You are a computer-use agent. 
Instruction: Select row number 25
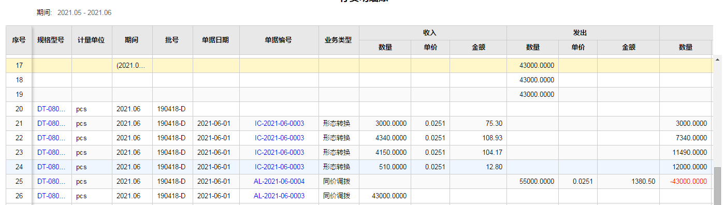[19, 182]
